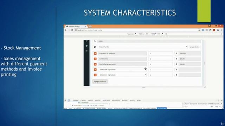Click the viewport bottom resize handle
Screen dimensions: 225x126
144,87
